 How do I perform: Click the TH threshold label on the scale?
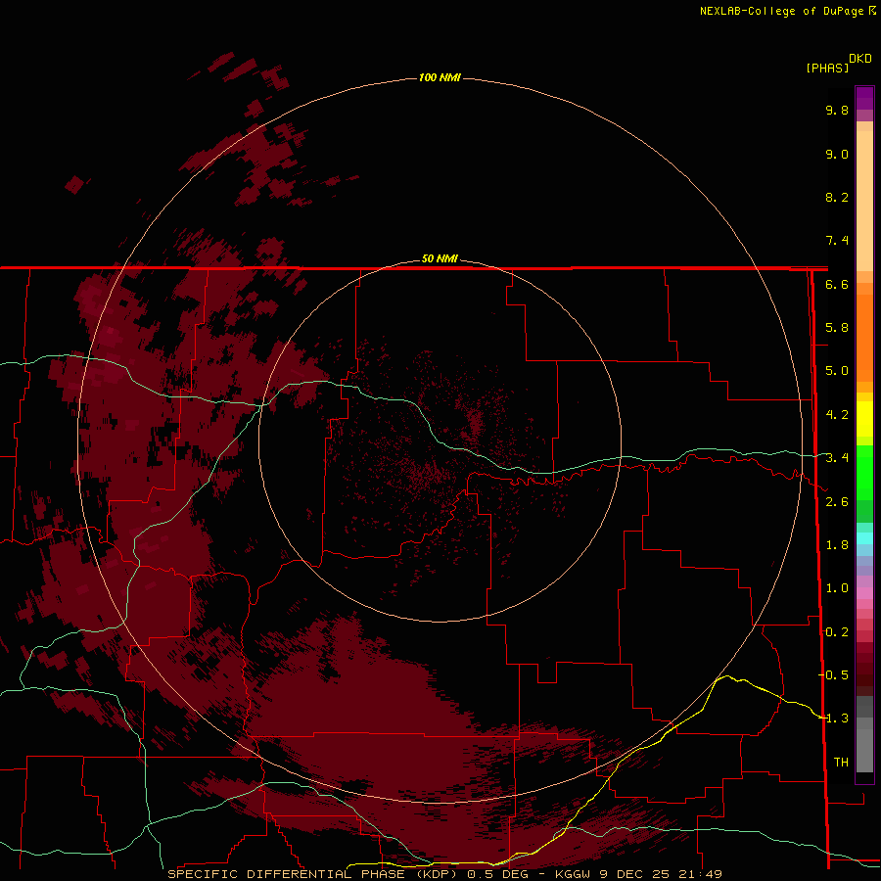coord(841,763)
